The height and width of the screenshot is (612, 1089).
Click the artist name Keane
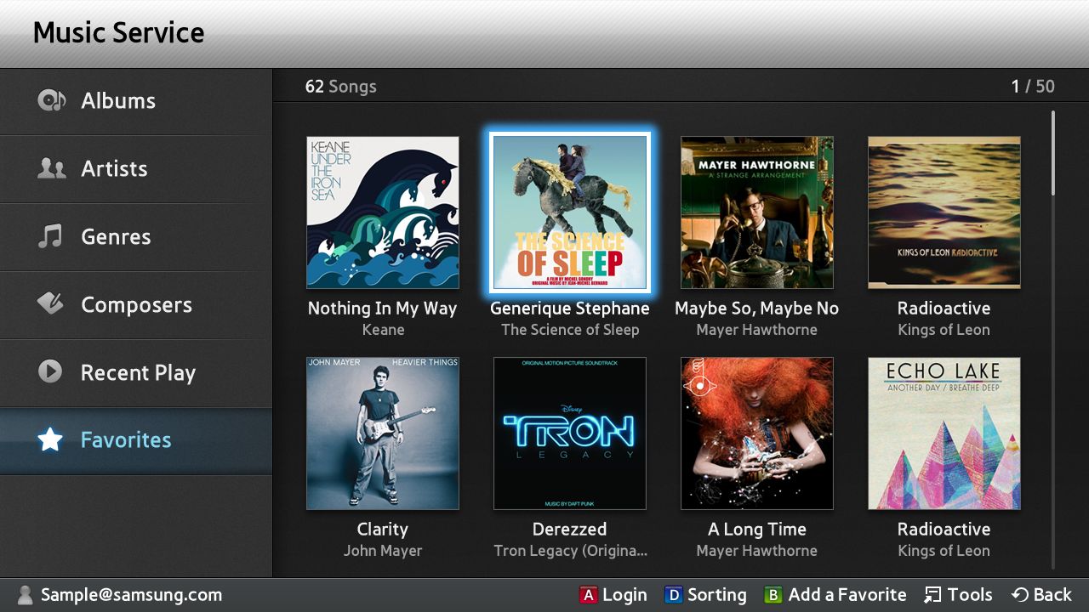pyautogui.click(x=383, y=330)
